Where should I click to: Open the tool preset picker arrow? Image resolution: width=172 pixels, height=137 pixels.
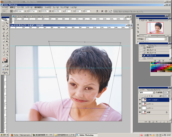point(7,11)
